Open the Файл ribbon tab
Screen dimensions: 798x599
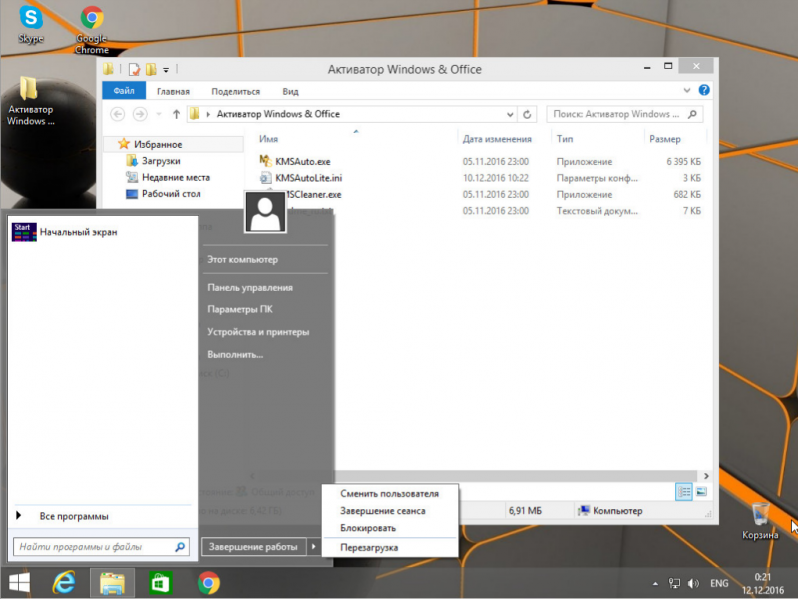tap(124, 91)
